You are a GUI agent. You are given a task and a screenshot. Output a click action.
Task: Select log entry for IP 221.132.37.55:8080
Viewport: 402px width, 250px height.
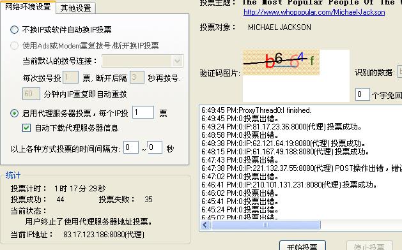pos(302,168)
